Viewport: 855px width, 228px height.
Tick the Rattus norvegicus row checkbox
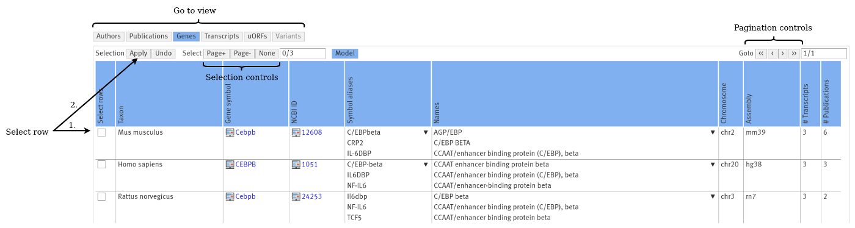tap(101, 197)
